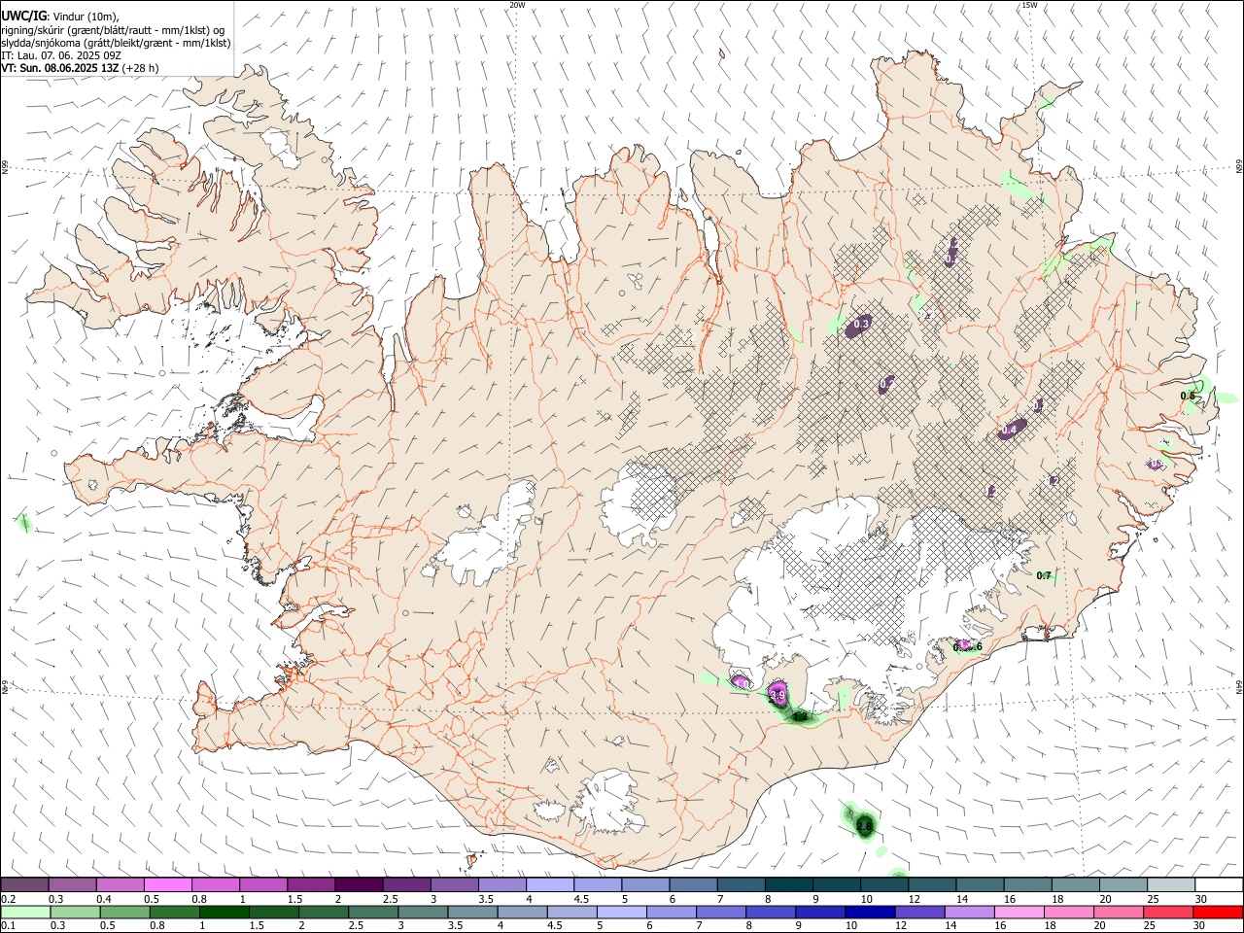Select the dark green 1 swatch on rain scale
The width and height of the screenshot is (1244, 933).
click(x=225, y=913)
